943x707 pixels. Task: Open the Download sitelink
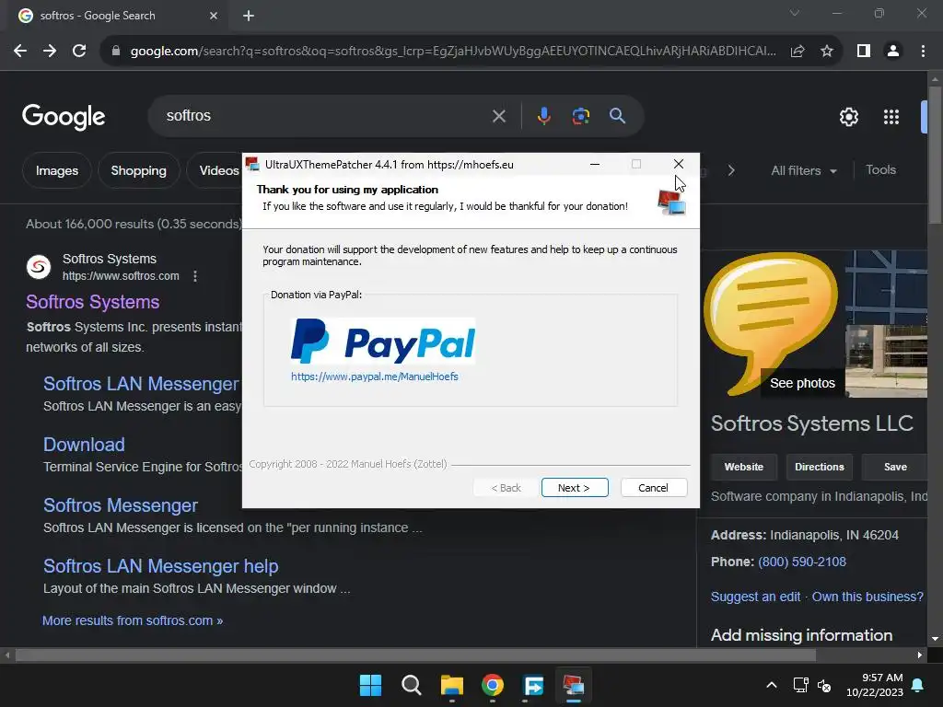point(84,445)
